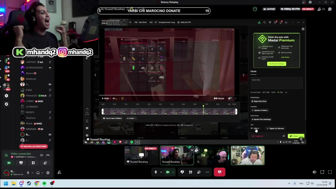Click Try Free for 14 Days button
336x189 pixels.
pyautogui.click(x=276, y=64)
